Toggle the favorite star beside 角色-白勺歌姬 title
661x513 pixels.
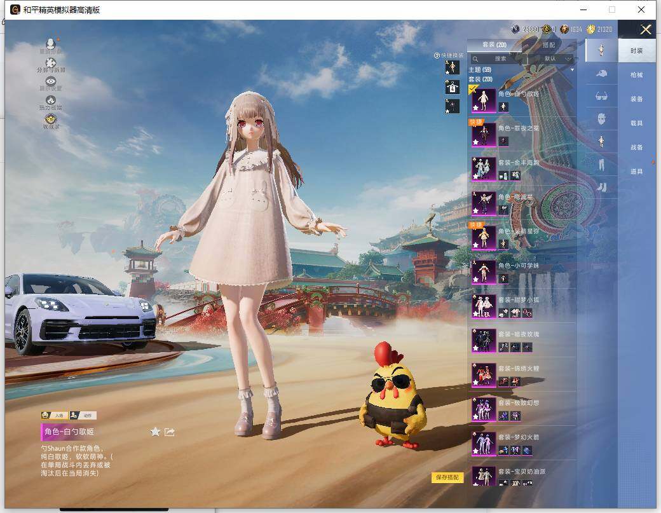pyautogui.click(x=155, y=432)
